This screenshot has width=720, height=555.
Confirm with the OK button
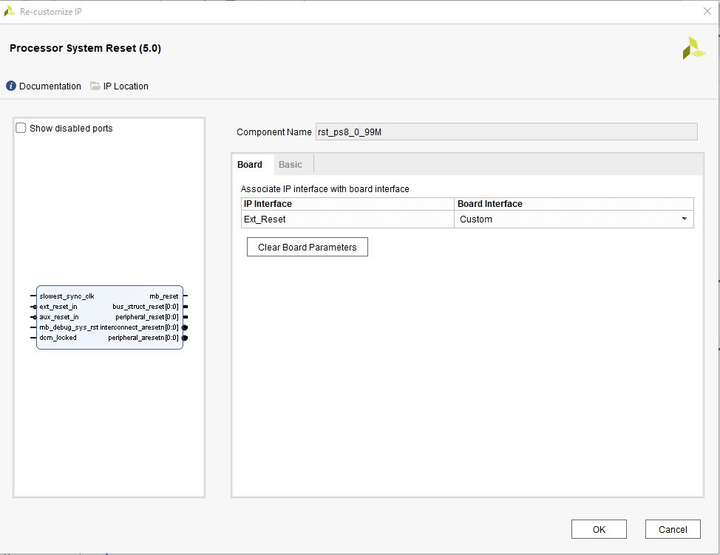tap(599, 529)
